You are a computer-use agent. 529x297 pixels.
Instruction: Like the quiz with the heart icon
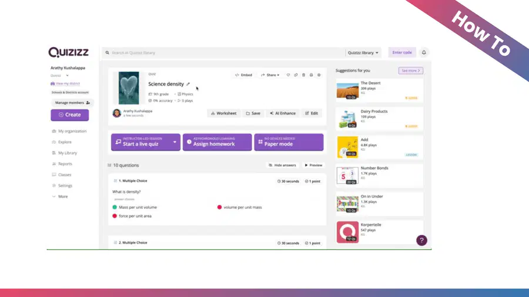pos(288,75)
